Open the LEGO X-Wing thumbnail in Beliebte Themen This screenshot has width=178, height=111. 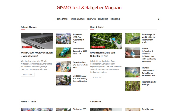click(x=63, y=80)
